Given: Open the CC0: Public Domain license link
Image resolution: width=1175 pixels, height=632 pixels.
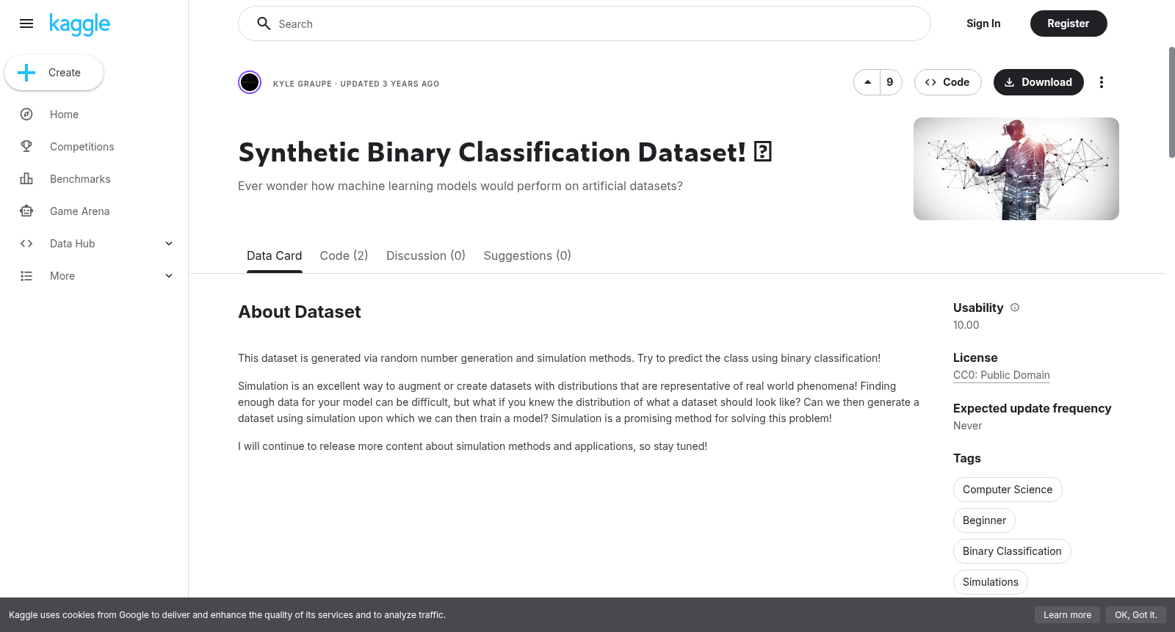Looking at the screenshot, I should (1002, 375).
